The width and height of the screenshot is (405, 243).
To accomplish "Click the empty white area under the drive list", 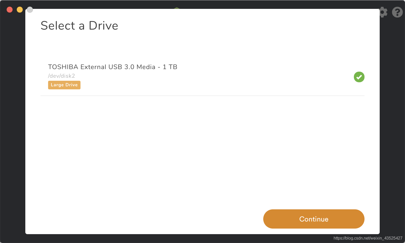I will 202,152.
